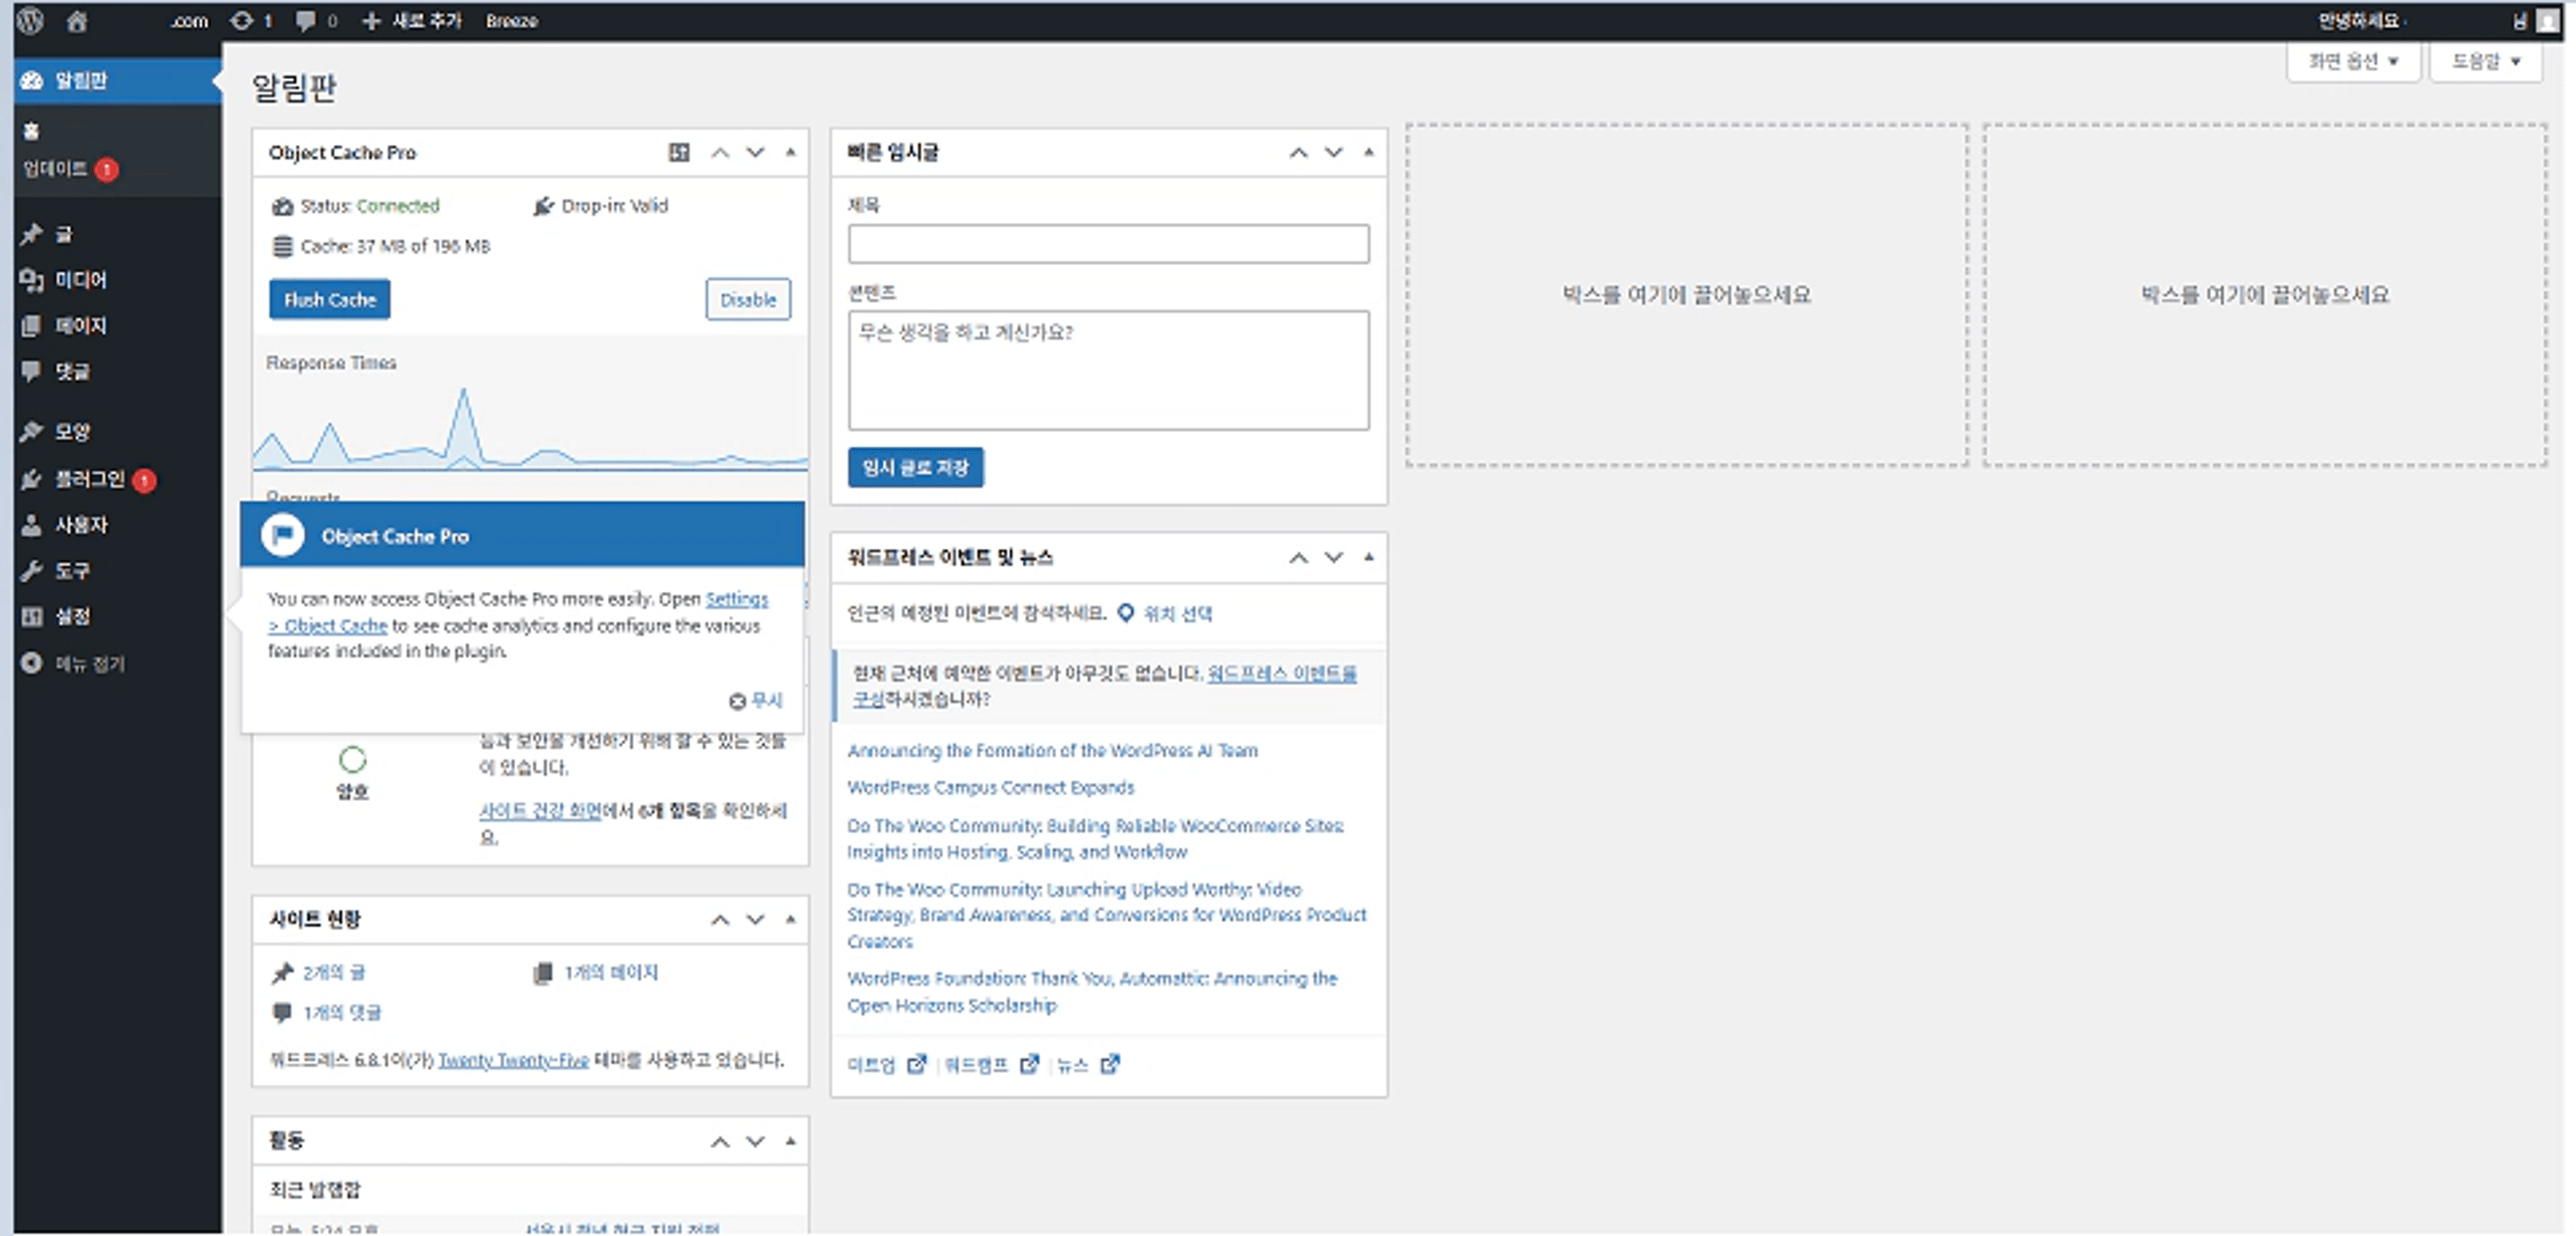This screenshot has width=2576, height=1236.
Task: Open Announcing the Formation of WordPress AI Team
Action: tap(1053, 750)
